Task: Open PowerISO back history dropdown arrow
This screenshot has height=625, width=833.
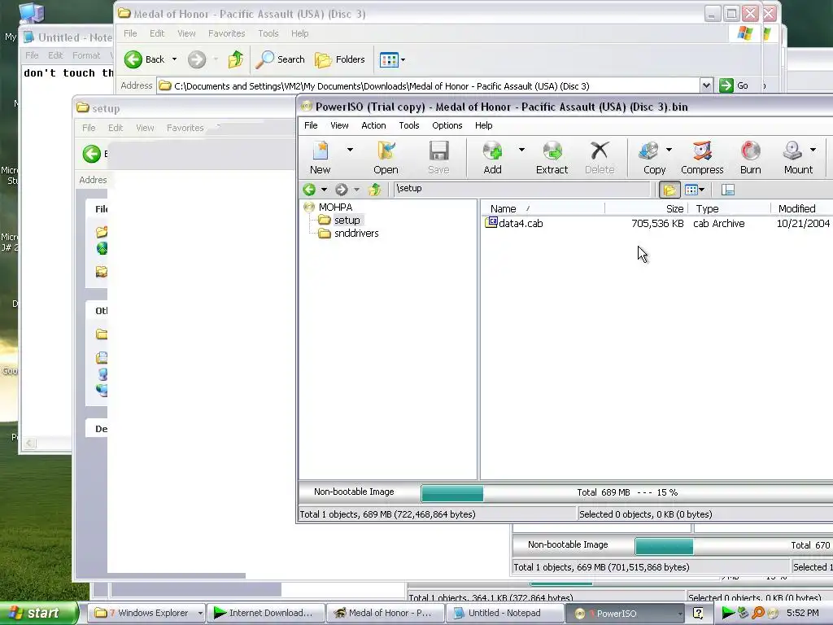Action: 324,190
